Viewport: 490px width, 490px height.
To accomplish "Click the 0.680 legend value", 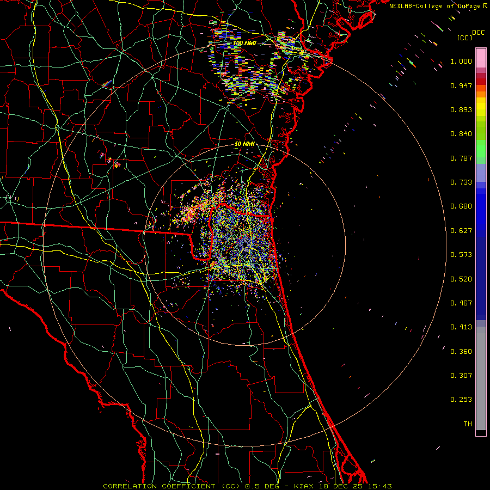I will 461,206.
